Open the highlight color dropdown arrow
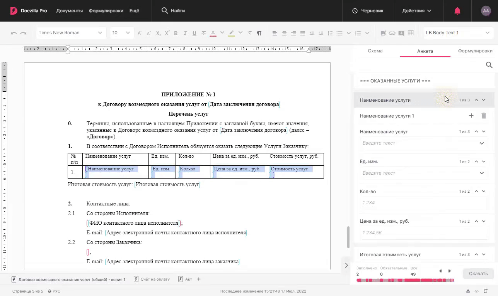This screenshot has width=498, height=296. (x=240, y=33)
